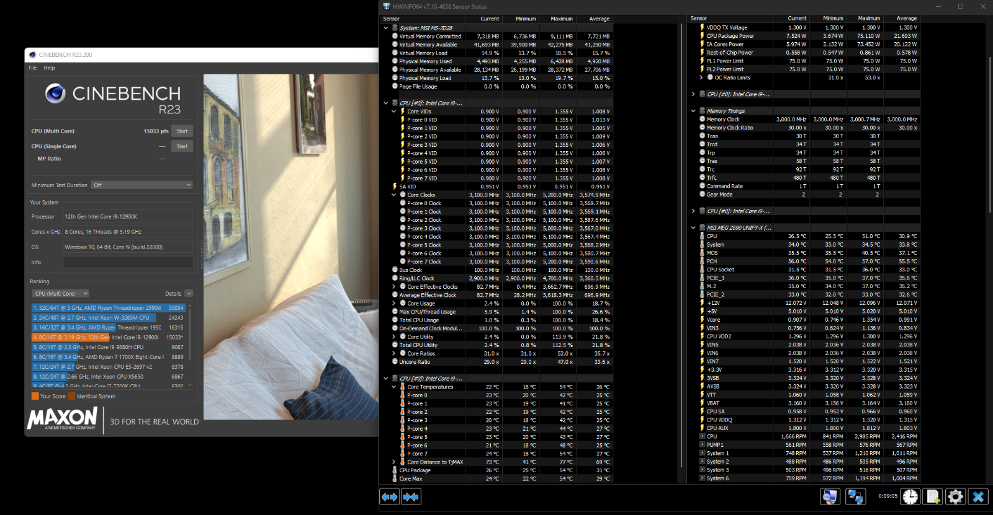This screenshot has height=515, width=993.
Task: Click the icon beside Virtual Memory Committed
Action: pyautogui.click(x=395, y=37)
